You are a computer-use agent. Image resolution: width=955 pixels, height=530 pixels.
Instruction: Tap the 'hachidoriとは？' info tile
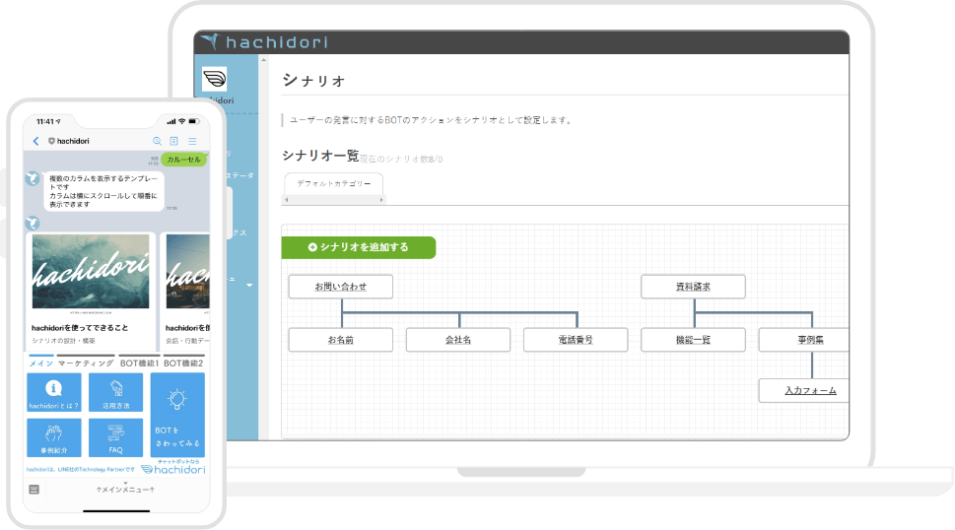tap(54, 392)
